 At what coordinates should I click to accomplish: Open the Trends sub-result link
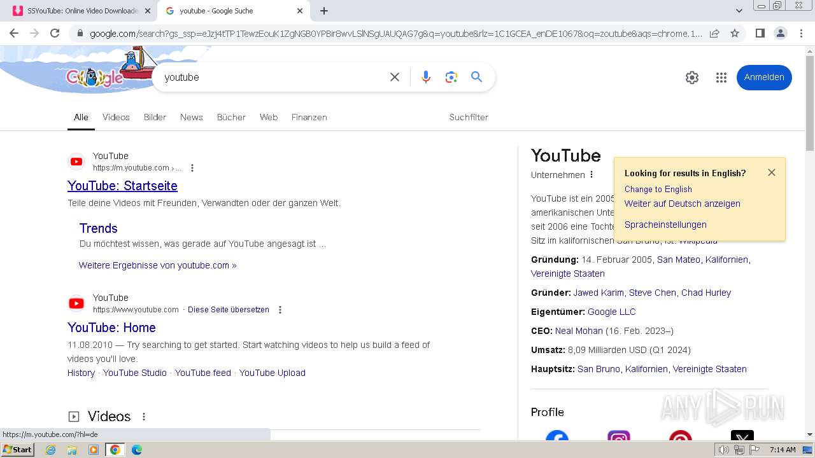(99, 228)
